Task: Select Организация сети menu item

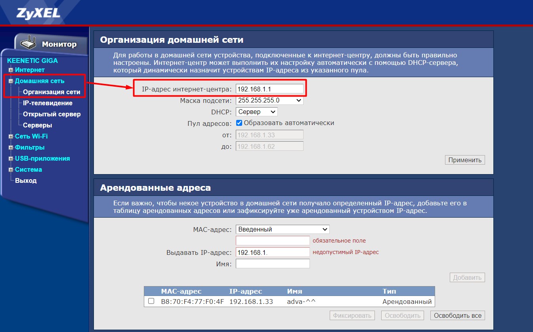Action: tap(52, 92)
